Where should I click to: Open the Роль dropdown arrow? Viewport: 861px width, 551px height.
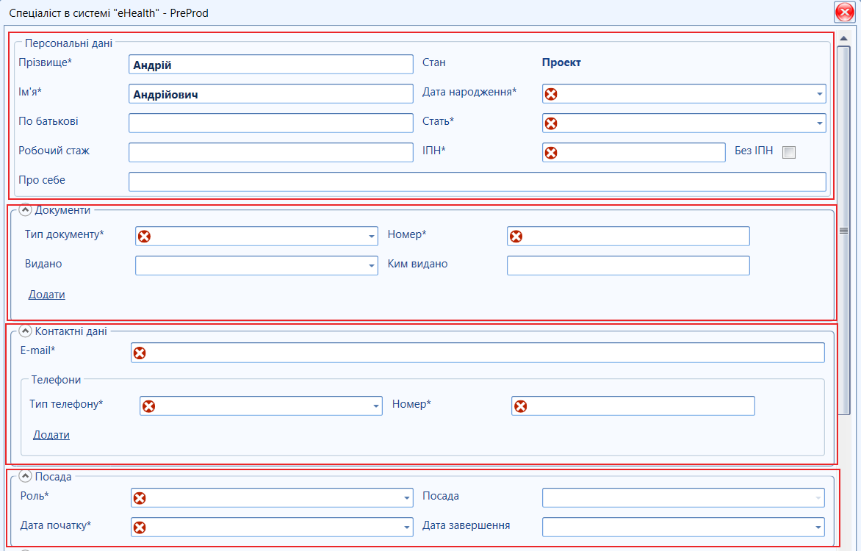coord(406,497)
